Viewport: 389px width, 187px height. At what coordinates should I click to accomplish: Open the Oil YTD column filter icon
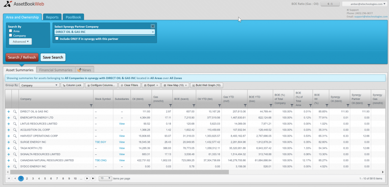point(219,106)
